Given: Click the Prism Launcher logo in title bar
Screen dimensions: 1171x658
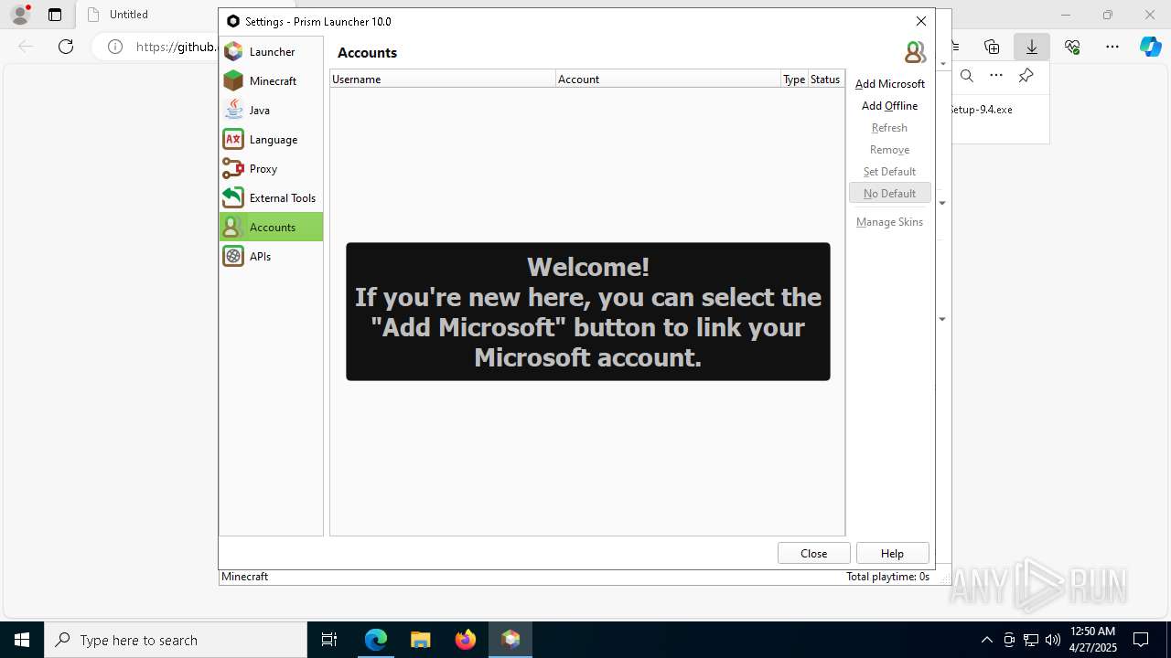Looking at the screenshot, I should point(233,21).
